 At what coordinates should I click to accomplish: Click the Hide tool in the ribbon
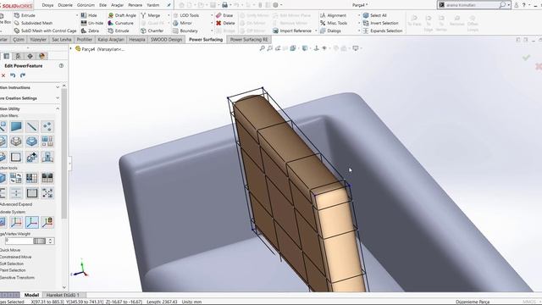coord(89,15)
